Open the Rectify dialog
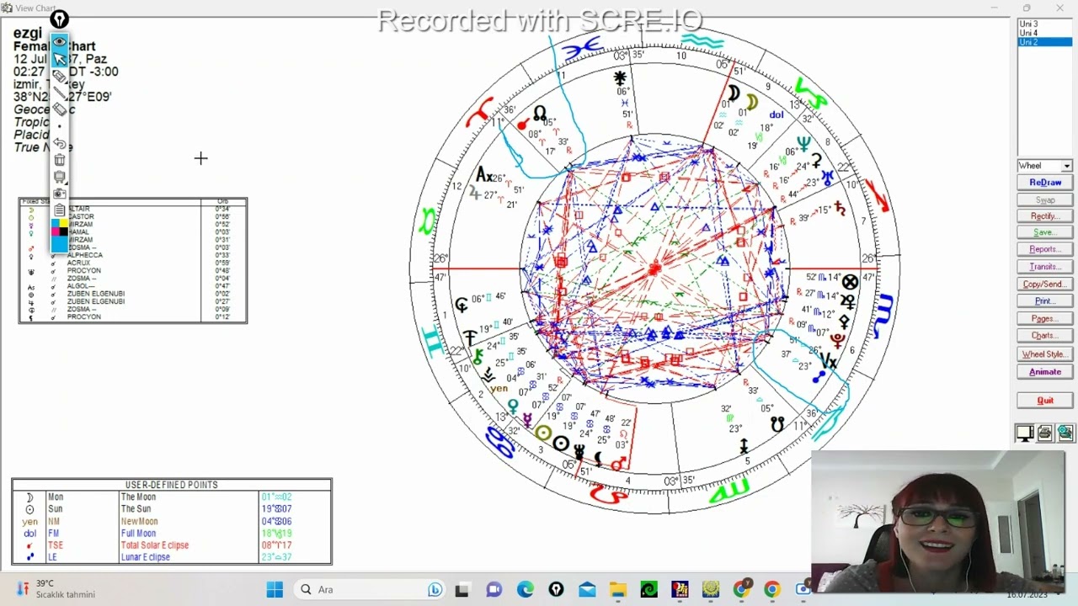1078x606 pixels. [x=1044, y=216]
